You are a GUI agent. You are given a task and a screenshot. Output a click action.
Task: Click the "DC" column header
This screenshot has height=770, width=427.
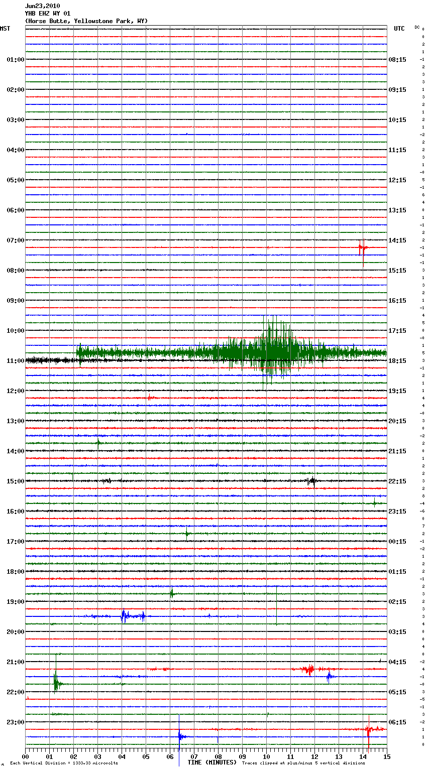(x=417, y=27)
